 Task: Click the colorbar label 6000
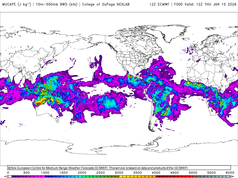[x=230, y=173]
